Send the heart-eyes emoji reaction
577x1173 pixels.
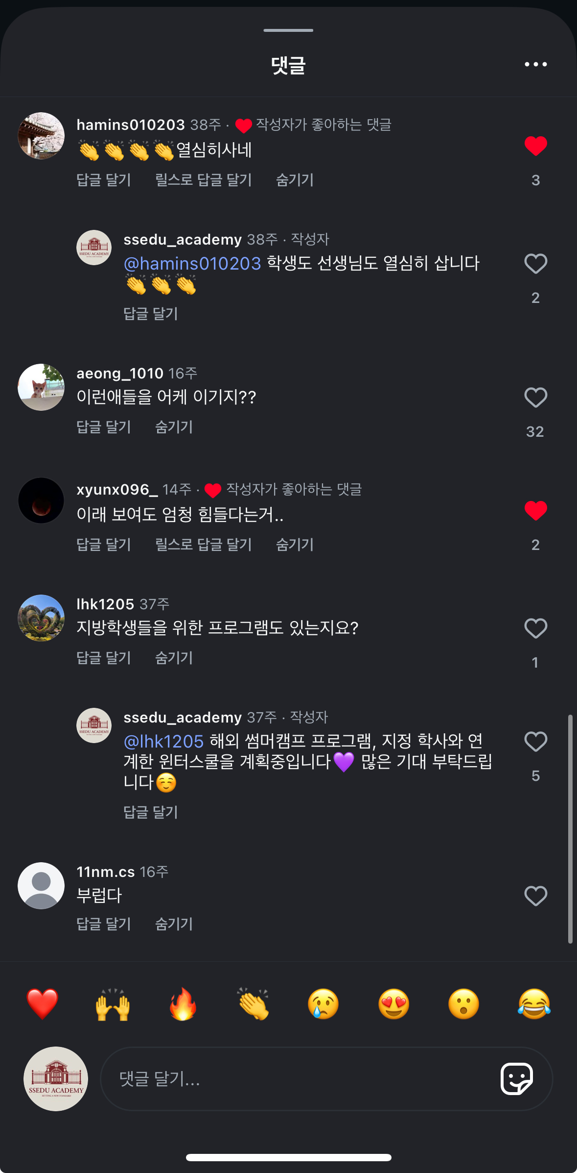pyautogui.click(x=393, y=1003)
